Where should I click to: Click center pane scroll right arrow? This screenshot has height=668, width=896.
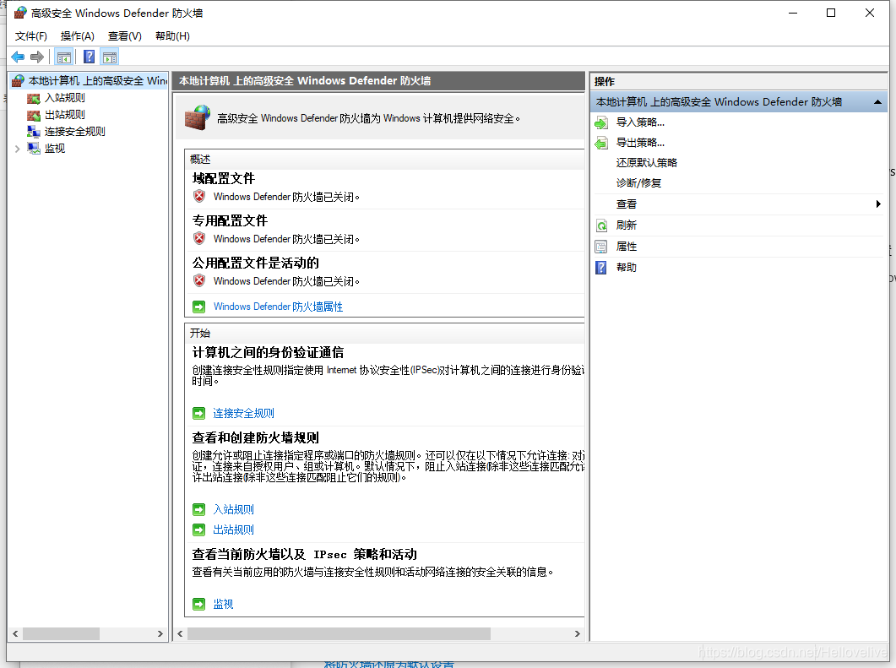[577, 633]
